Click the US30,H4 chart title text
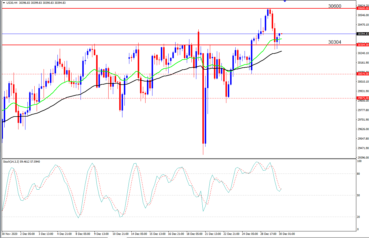Viewport: 369px width, 238px height. coord(12,3)
